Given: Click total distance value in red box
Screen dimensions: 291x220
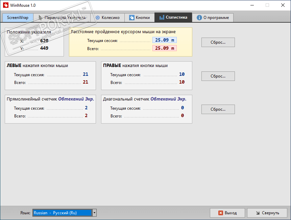Looking at the screenshot, I should pos(165,48).
